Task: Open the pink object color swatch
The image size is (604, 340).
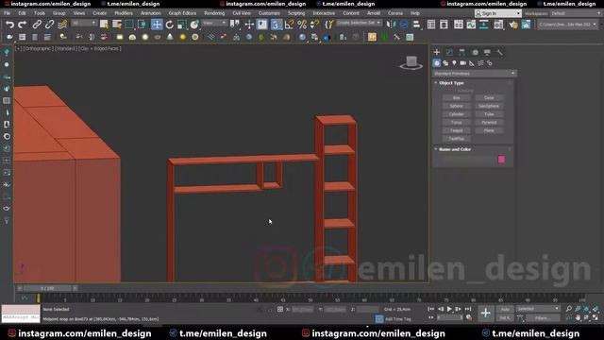Action: (501, 160)
